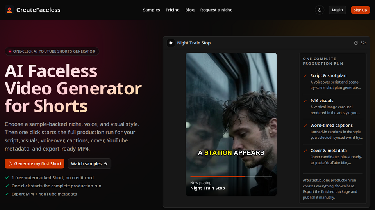This screenshot has width=375, height=210.
Task: Play the Night Train Stop sample
Action: [x=171, y=43]
